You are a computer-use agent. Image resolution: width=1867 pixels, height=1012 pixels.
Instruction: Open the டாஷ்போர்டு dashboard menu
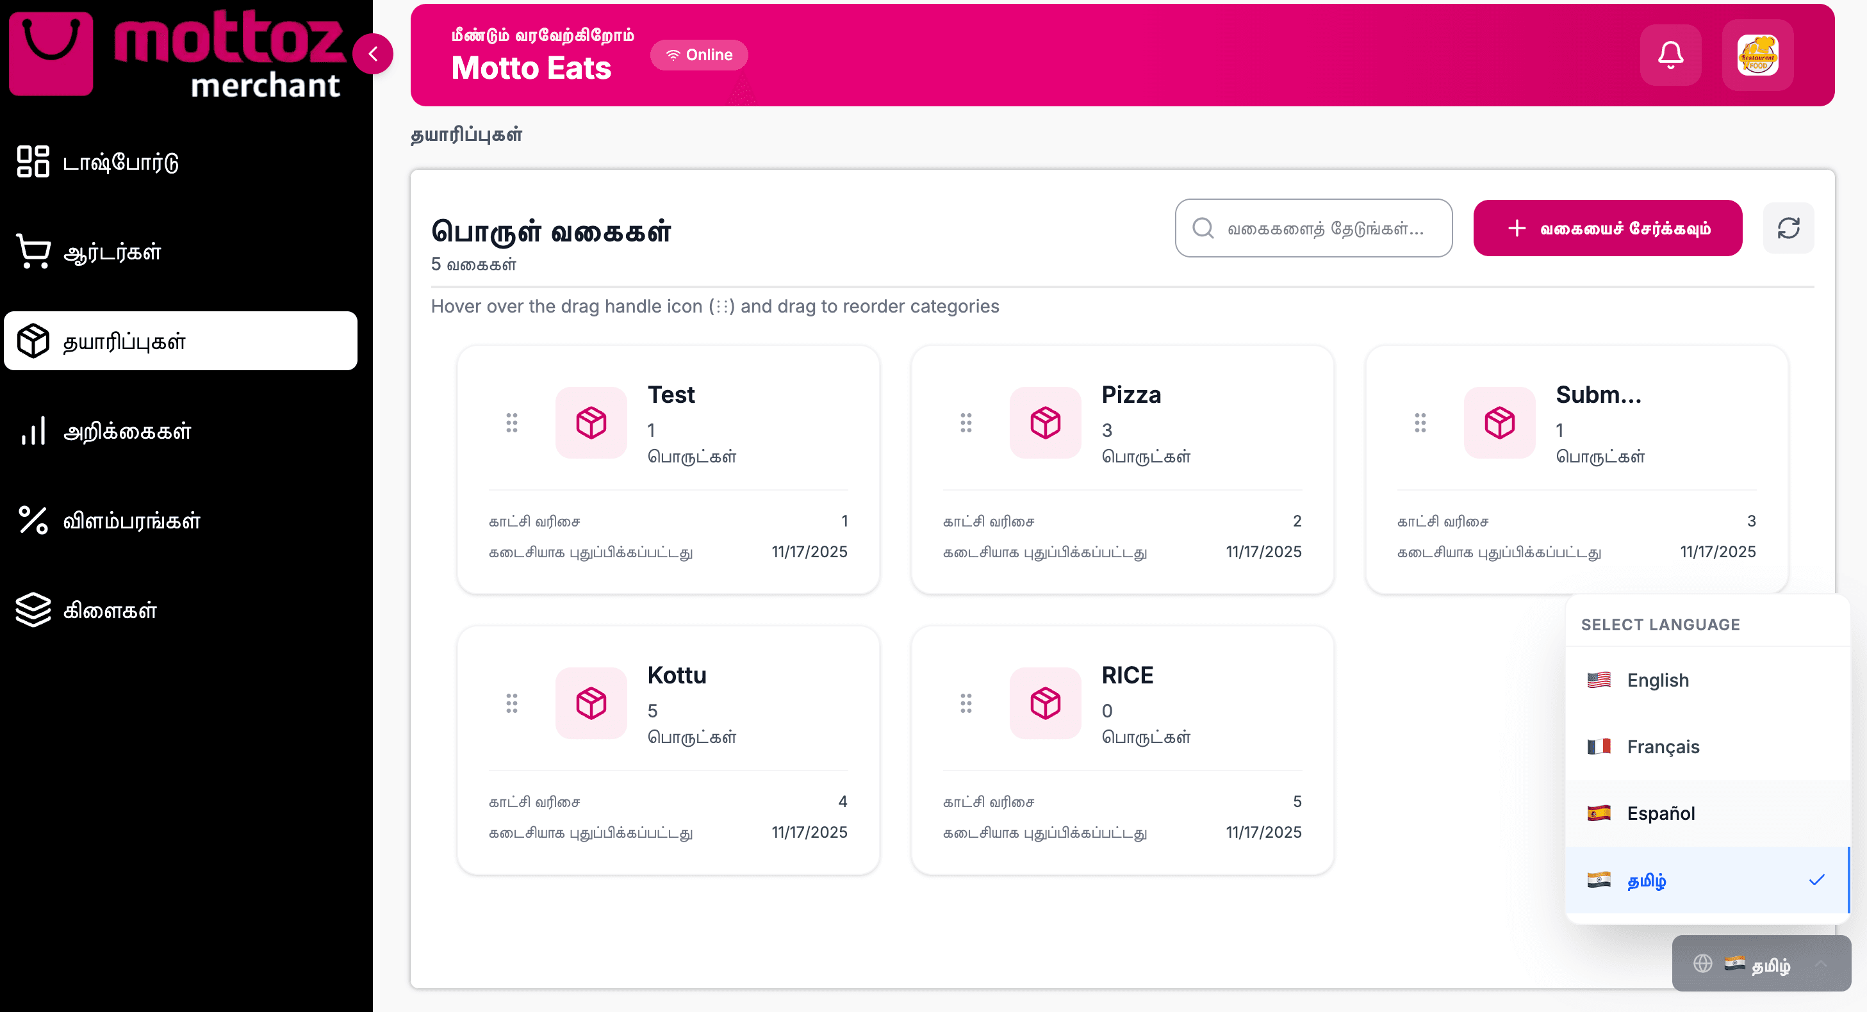coord(181,161)
